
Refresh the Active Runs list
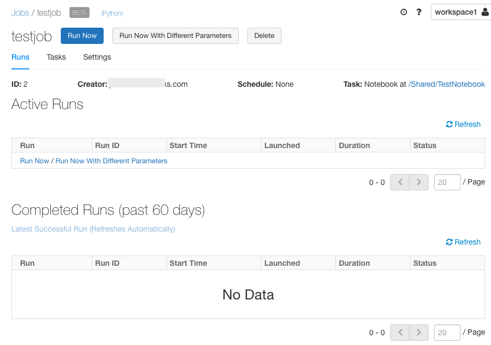(x=463, y=124)
